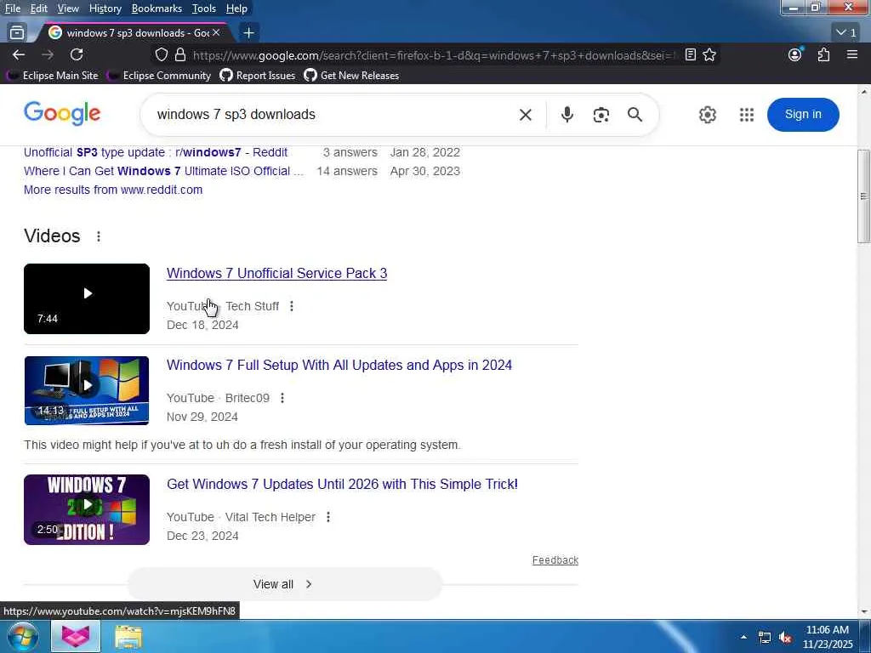Screen dimensions: 871x653
Task: Open 'Windows 7 Unofficial Service Pack 3' video link
Action: pos(276,273)
